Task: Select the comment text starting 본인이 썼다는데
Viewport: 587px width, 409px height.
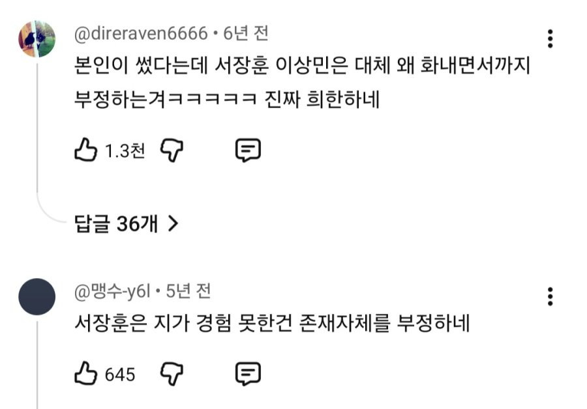Action: coord(302,82)
